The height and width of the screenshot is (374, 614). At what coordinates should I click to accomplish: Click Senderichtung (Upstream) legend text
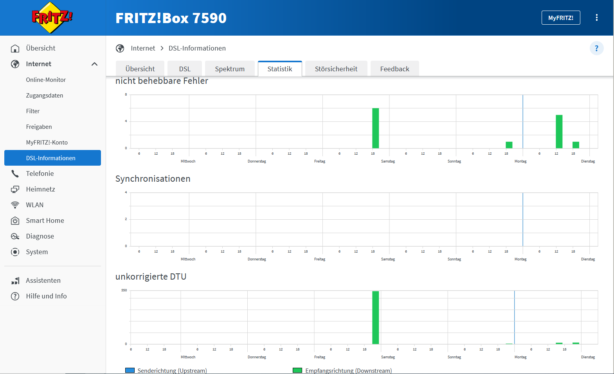coord(172,370)
